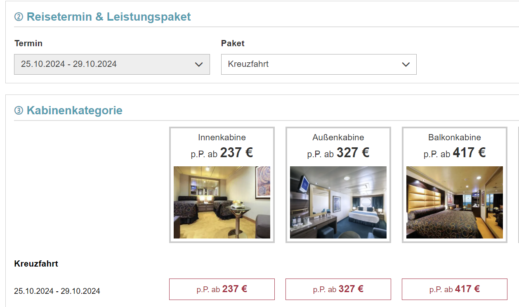Image resolution: width=519 pixels, height=307 pixels.
Task: Click the bold 417 € price in Balkonkabine card
Action: point(469,153)
